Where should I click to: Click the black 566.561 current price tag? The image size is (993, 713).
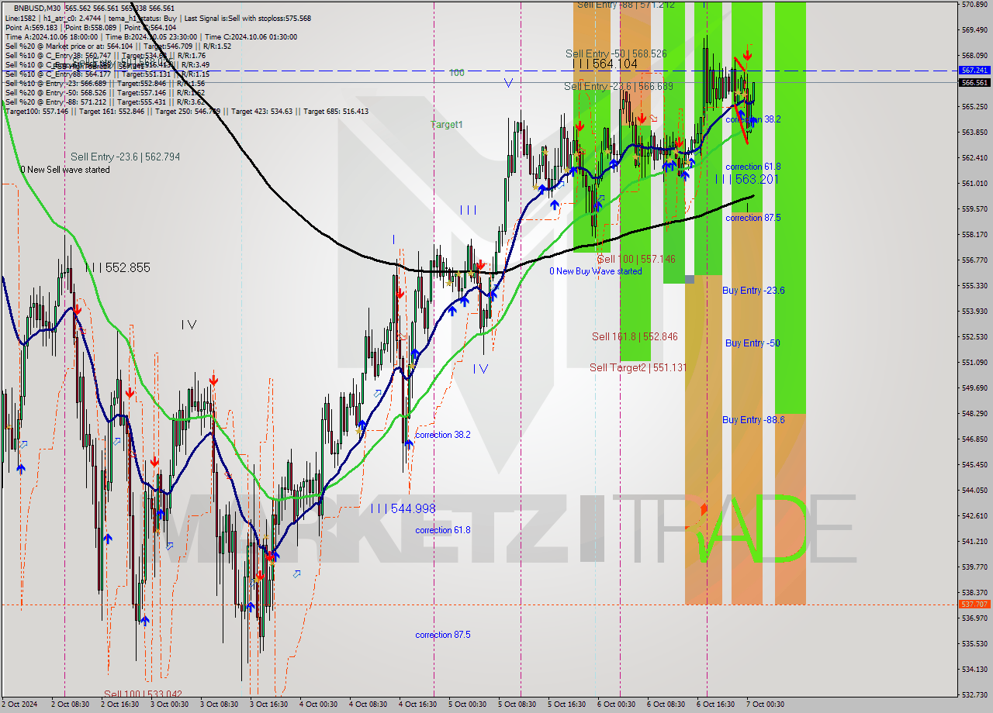pyautogui.click(x=974, y=82)
